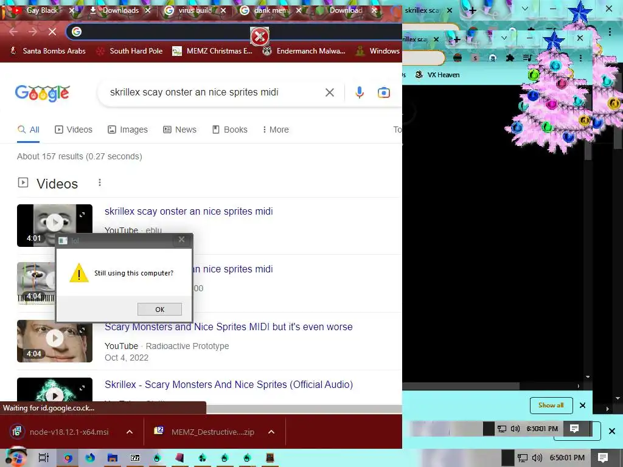Open the More search filters dropdown
The image size is (623, 467).
pos(276,130)
